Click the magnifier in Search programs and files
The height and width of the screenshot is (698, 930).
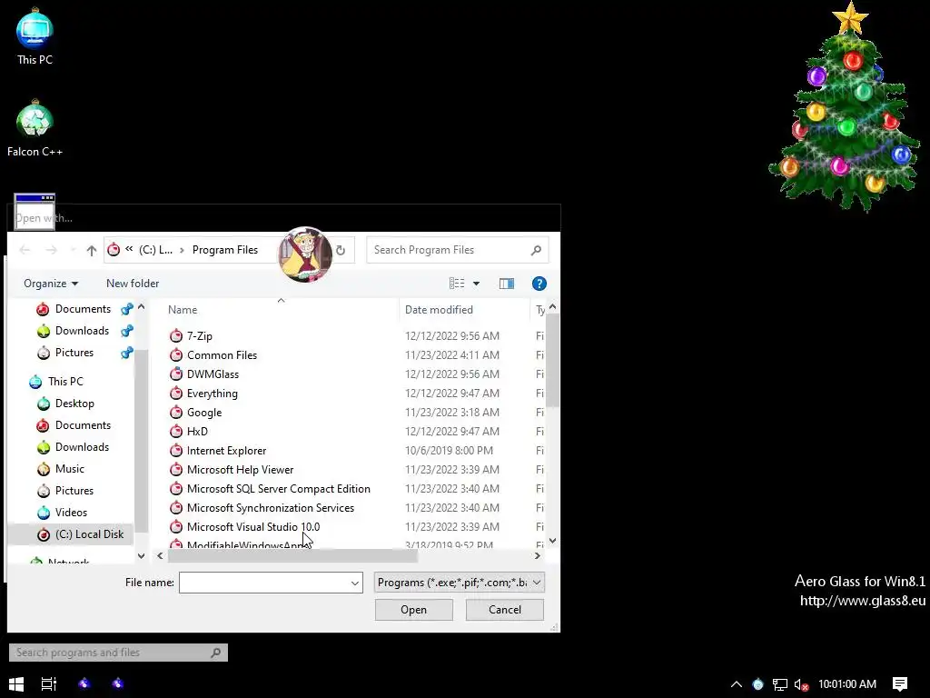click(216, 653)
